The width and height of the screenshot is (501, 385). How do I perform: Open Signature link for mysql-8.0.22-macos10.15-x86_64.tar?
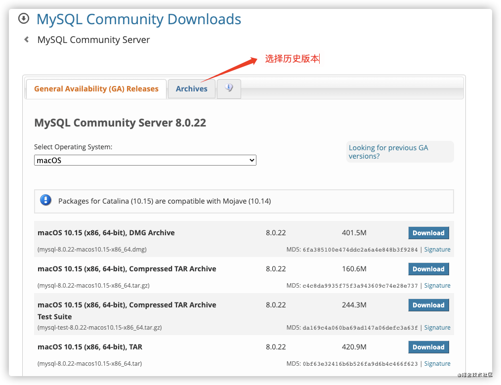[437, 364]
